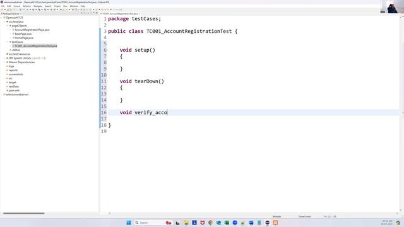This screenshot has height=227, width=404.
Task: Collapse the OpencartV121 project node
Action: (2, 18)
